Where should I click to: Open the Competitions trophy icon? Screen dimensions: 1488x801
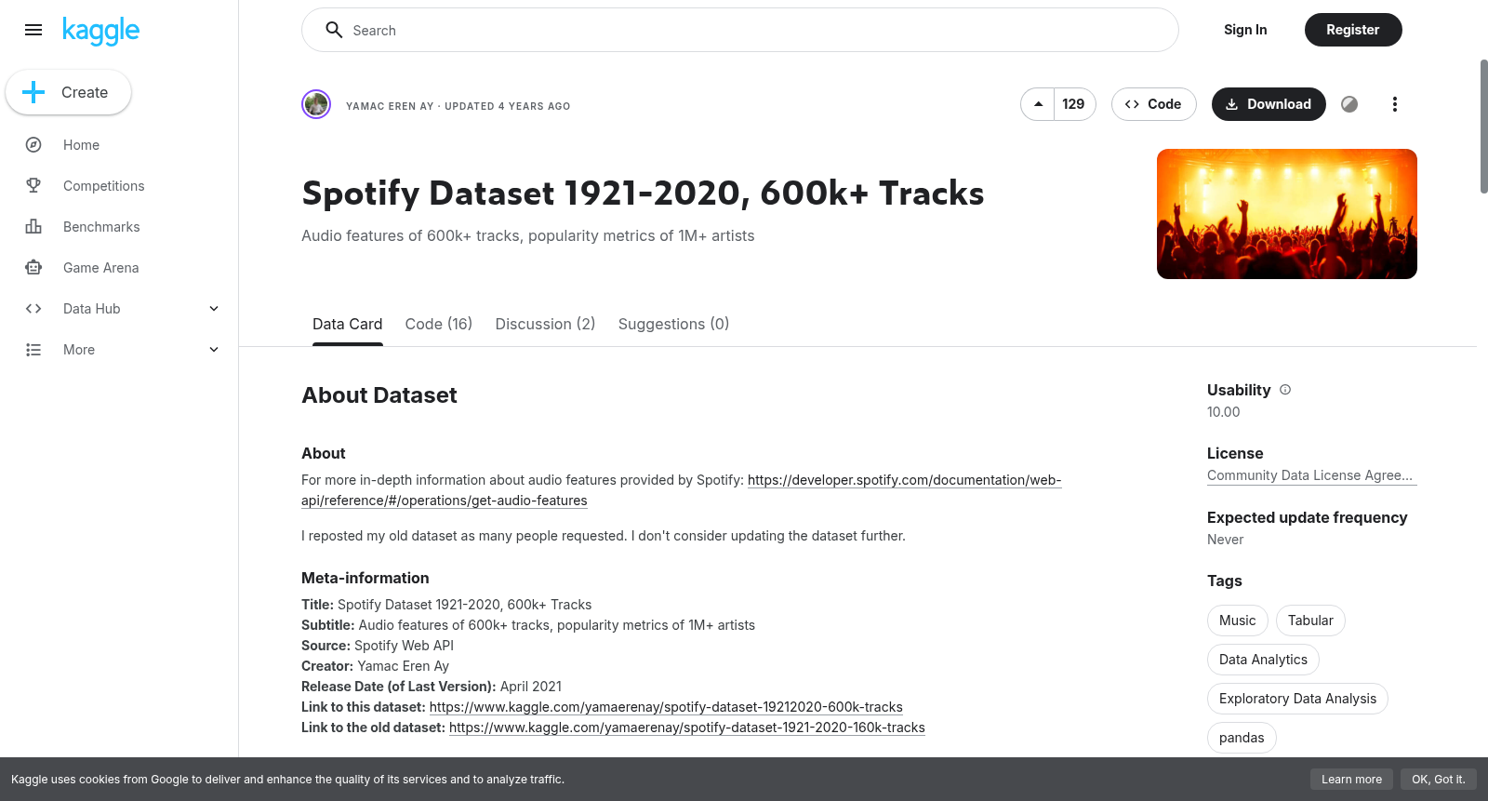tap(33, 186)
